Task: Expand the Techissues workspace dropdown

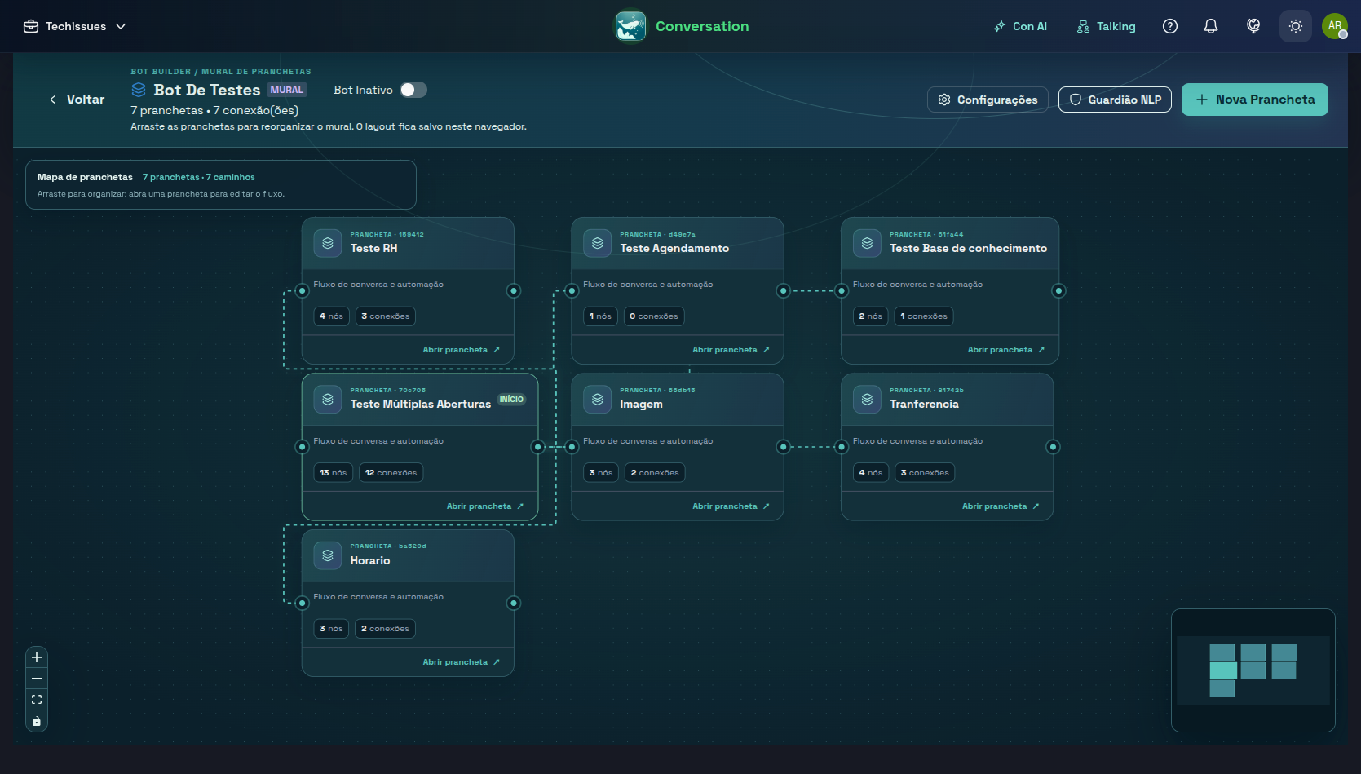Action: [74, 26]
